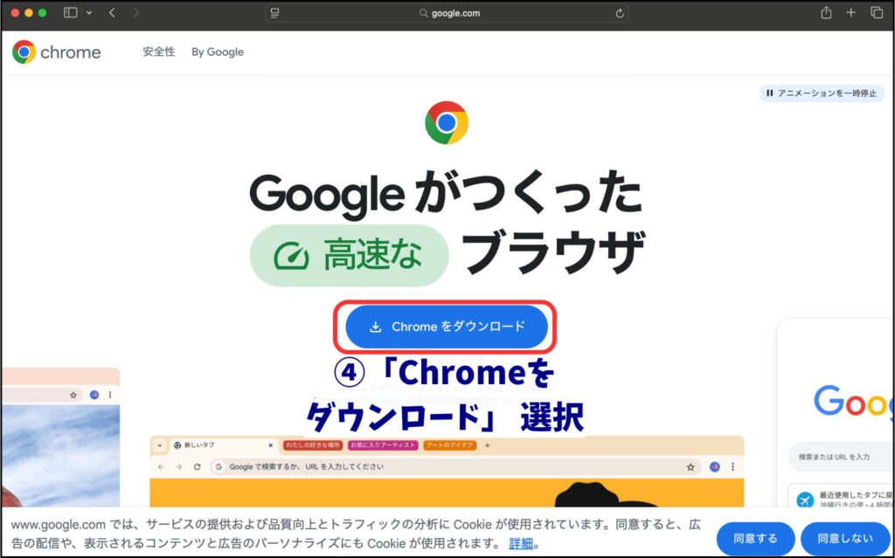
Task: Expand tab search chevron in preview browser
Action: pyautogui.click(x=159, y=445)
